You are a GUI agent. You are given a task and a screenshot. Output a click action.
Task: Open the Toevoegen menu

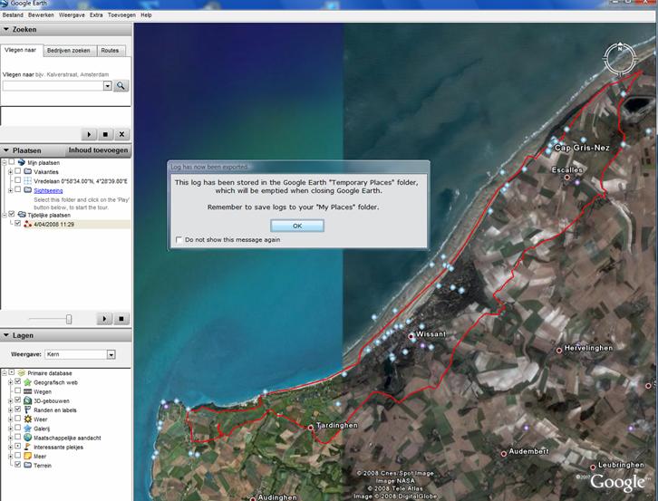coord(121,15)
